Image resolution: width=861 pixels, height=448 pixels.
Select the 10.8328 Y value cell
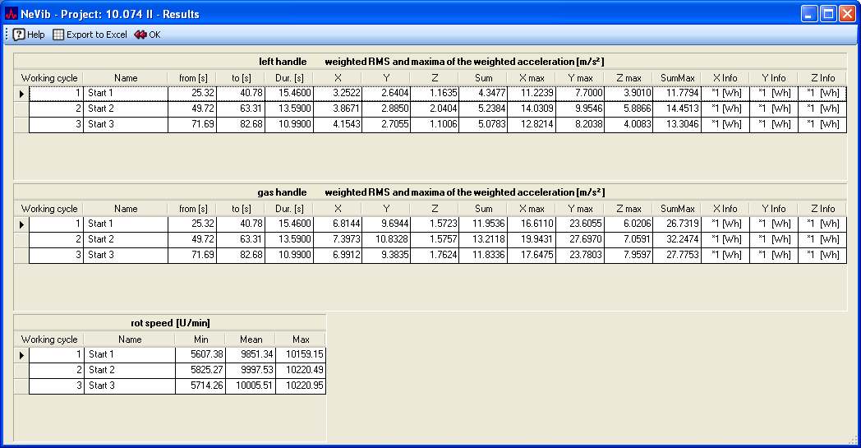point(386,239)
